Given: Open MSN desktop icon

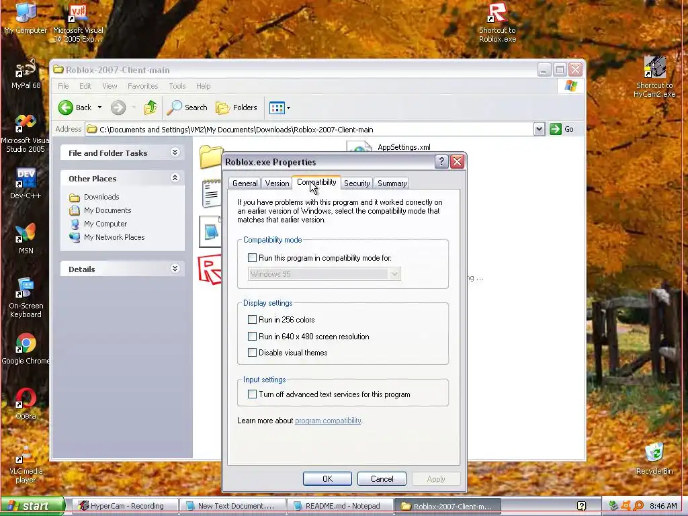Looking at the screenshot, I should pyautogui.click(x=26, y=239).
